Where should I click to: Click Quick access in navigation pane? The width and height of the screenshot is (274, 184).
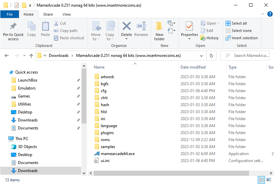tap(24, 72)
